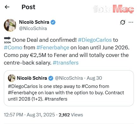This screenshot has width=139, height=124.
Task: Click the Post header title
Action: click(28, 7)
